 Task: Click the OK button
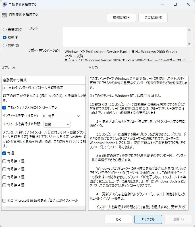coord(118,220)
